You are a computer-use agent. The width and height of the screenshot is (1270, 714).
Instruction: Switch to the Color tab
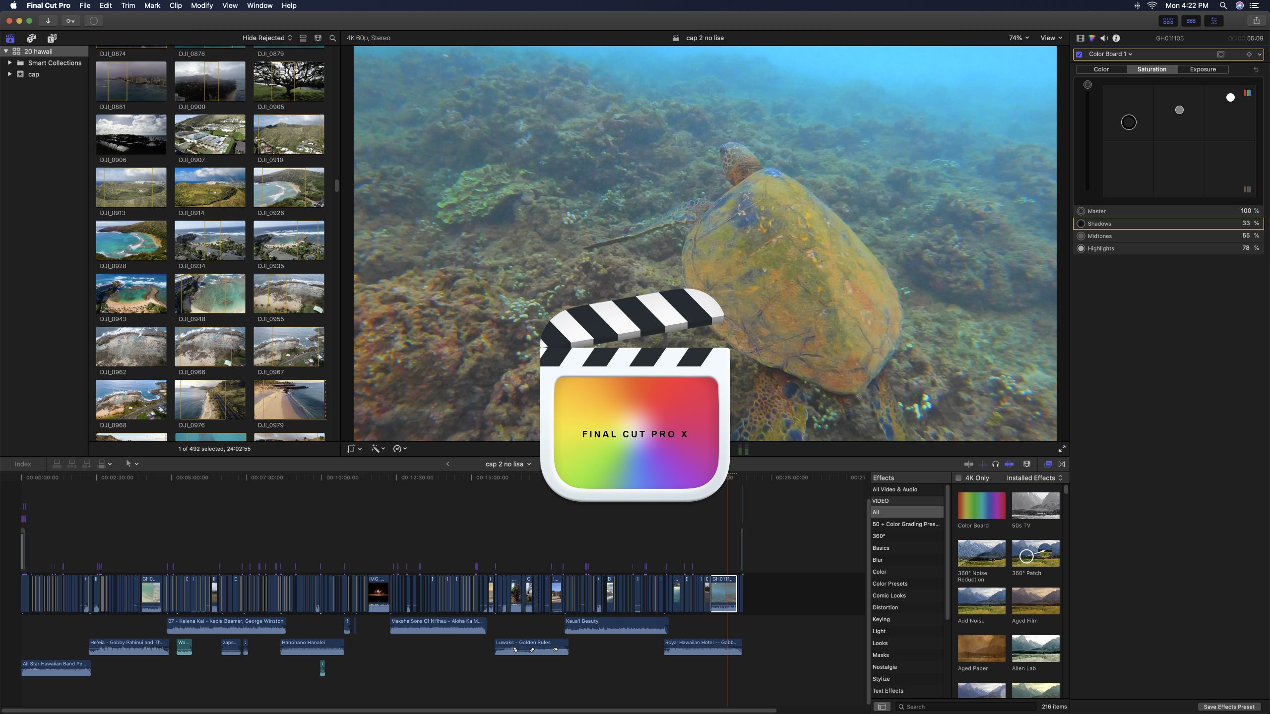click(1101, 69)
